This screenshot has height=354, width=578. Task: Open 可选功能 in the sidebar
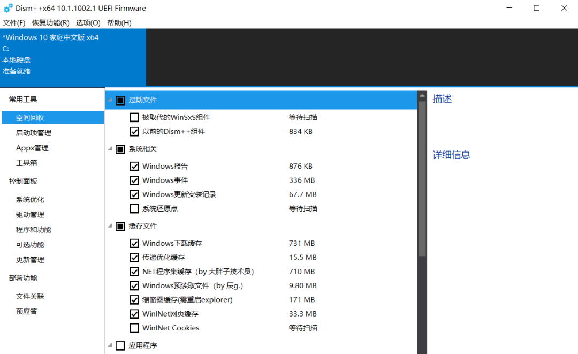[30, 245]
